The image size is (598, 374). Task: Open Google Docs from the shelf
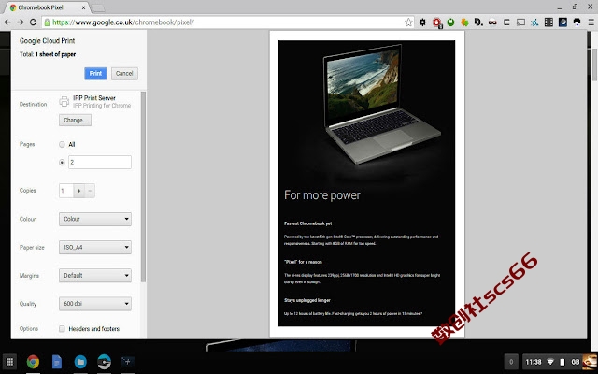coord(57,362)
